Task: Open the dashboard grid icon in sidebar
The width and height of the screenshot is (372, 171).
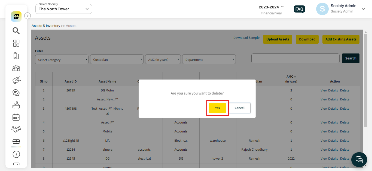Action: [x=16, y=43]
